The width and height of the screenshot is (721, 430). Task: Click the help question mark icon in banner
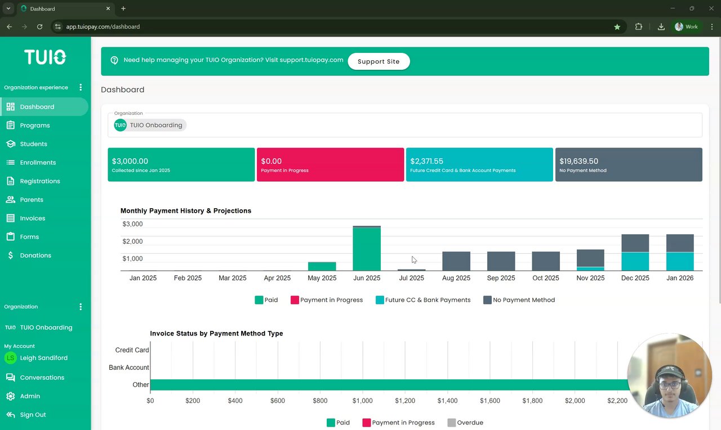[x=114, y=60]
